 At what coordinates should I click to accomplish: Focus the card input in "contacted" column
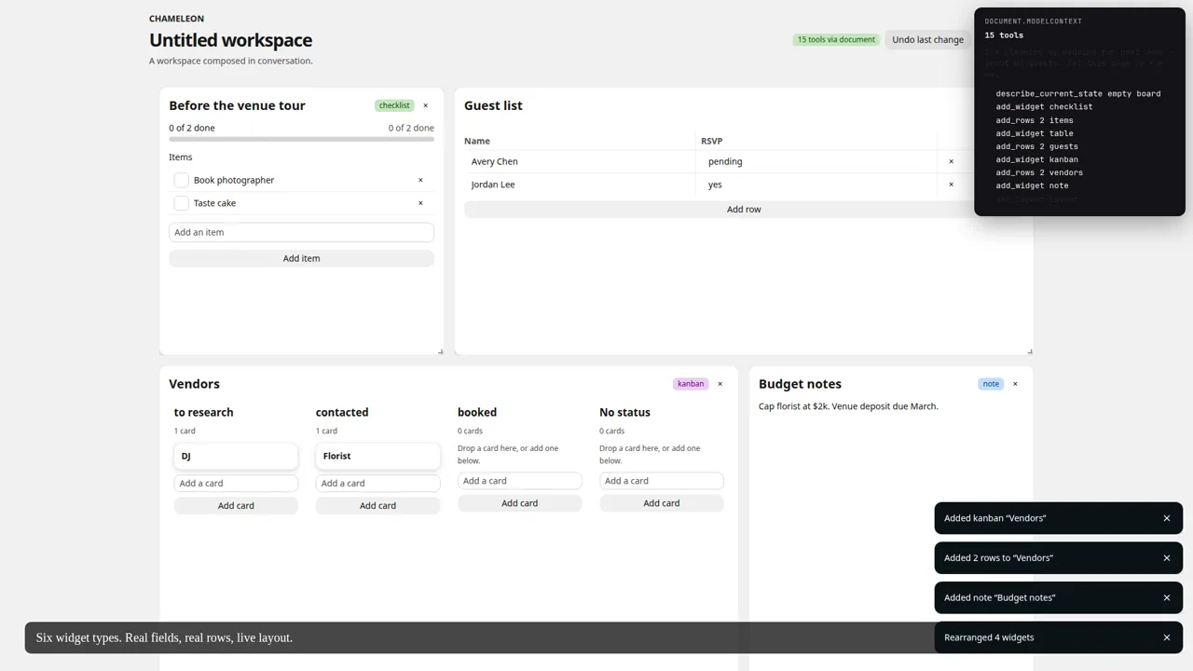(x=377, y=483)
